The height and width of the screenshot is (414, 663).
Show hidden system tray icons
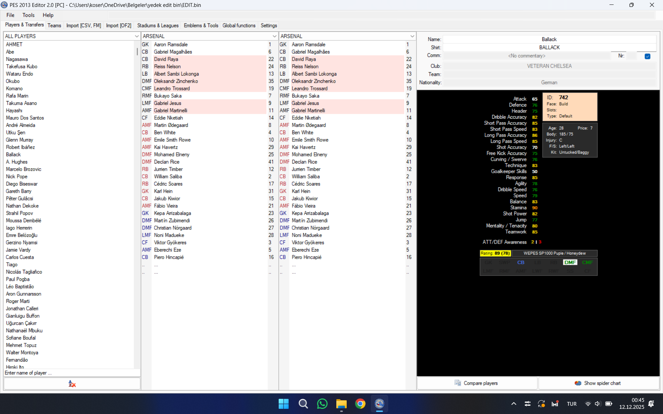[514, 404]
